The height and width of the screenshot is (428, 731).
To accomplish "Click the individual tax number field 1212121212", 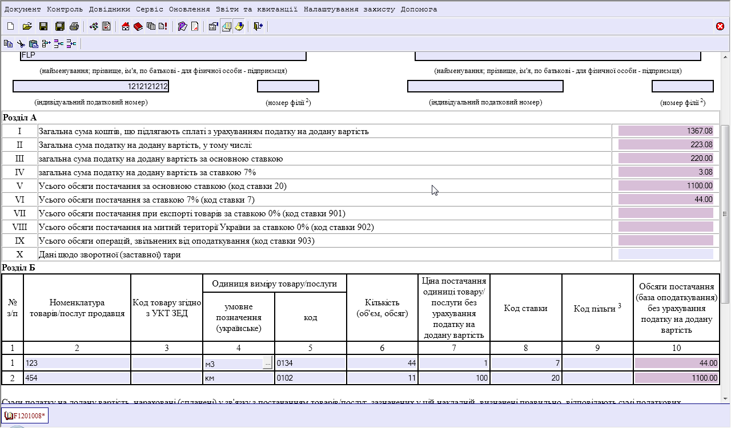I will (91, 86).
